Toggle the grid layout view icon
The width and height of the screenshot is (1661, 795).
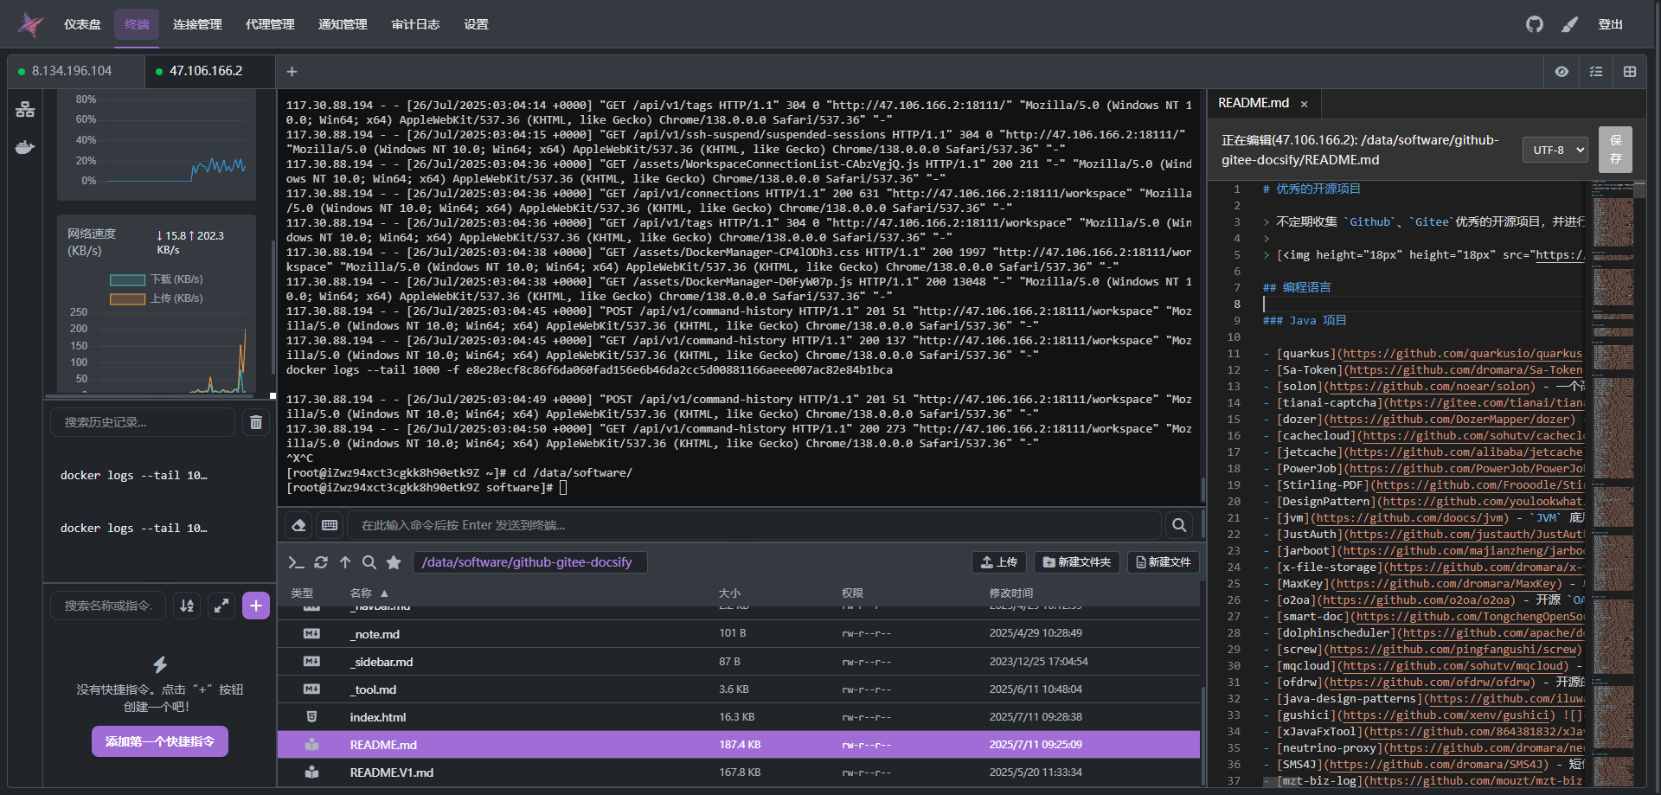1630,72
